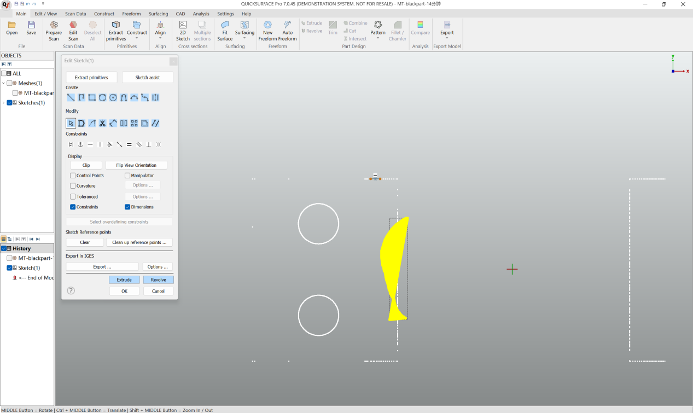
Task: Apply the Perpendicular constraint
Action: [149, 144]
